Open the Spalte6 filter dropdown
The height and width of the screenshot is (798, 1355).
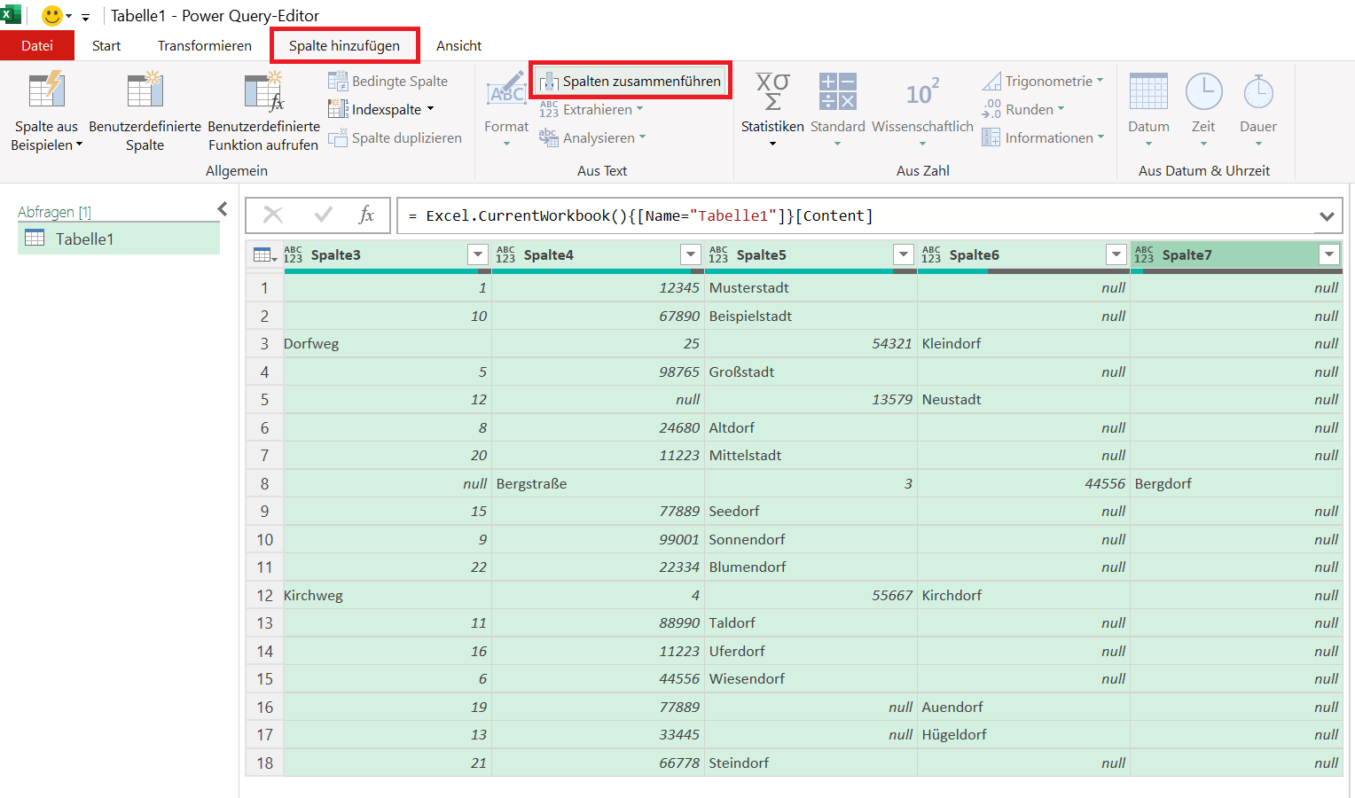click(1116, 255)
